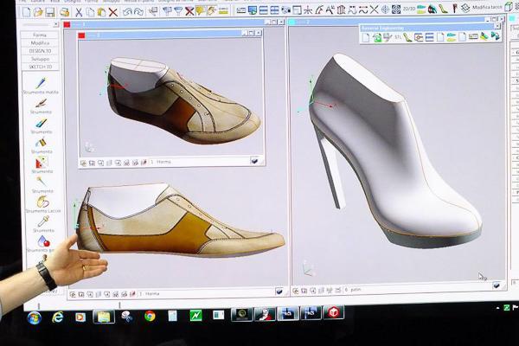Launch Google Chrome from the taskbar
The height and width of the screenshot is (346, 519).
[150, 316]
